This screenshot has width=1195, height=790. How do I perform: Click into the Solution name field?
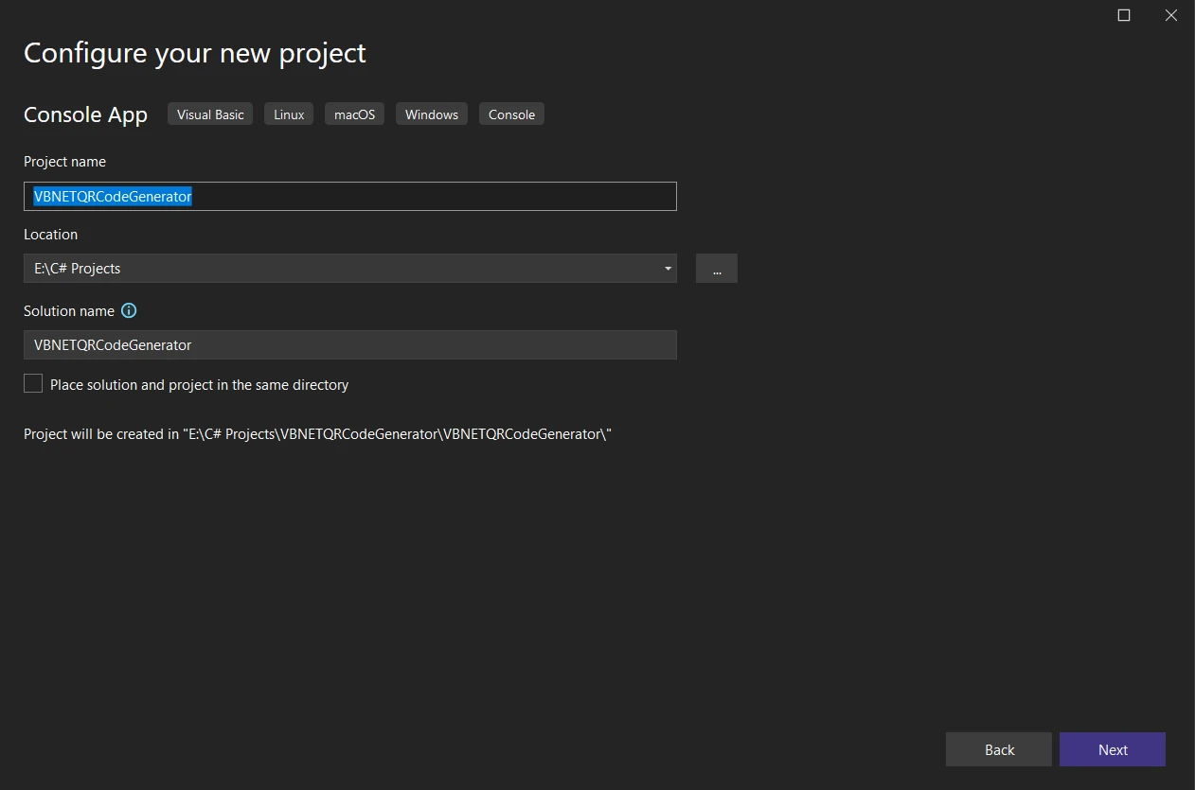[x=349, y=345]
